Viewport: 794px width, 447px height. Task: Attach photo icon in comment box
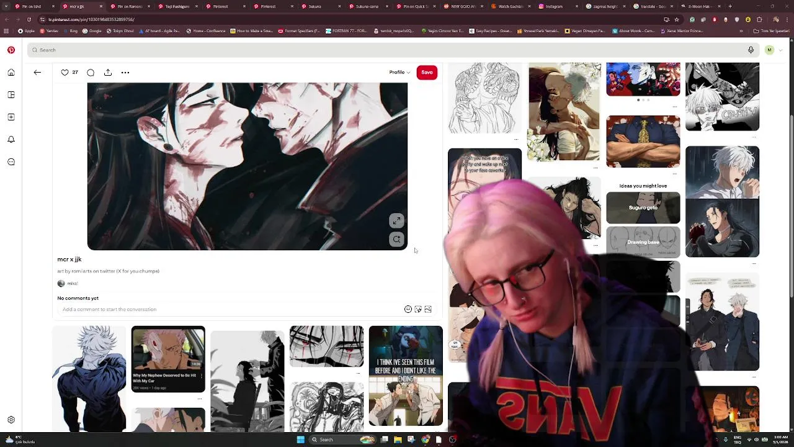(x=428, y=309)
